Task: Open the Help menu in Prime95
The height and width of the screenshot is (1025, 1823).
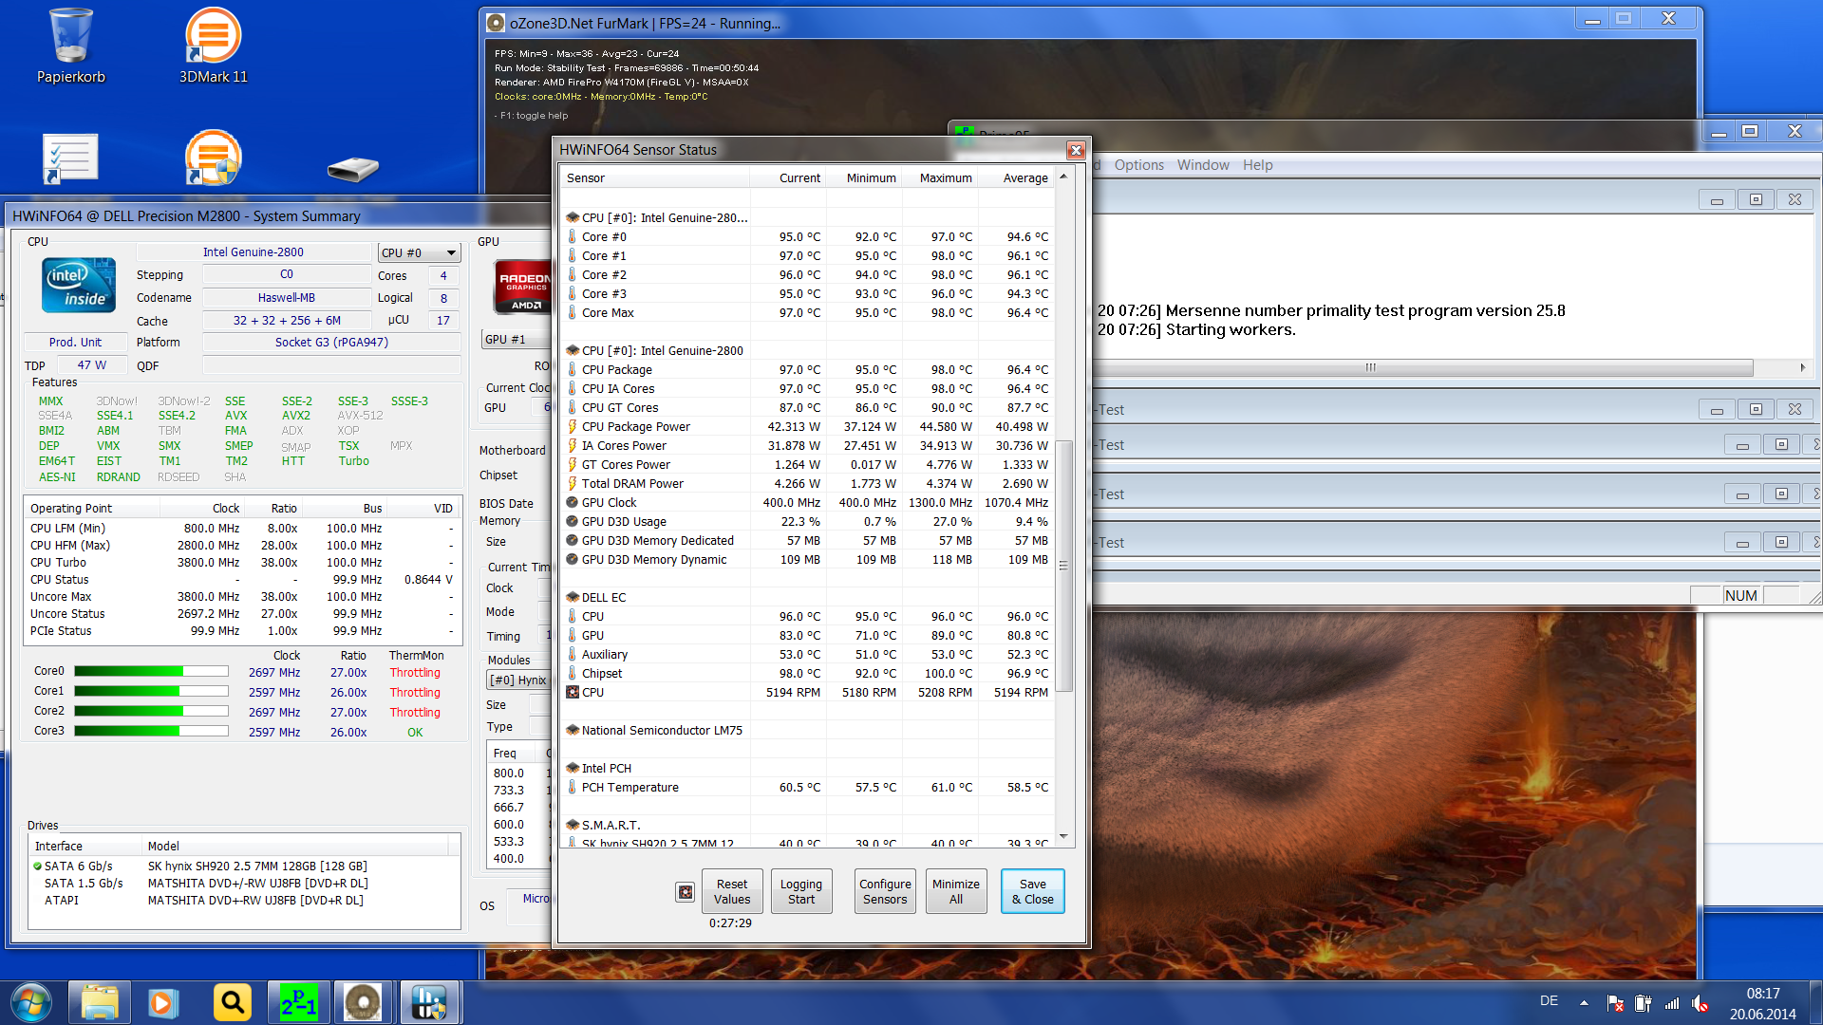Action: coord(1257,165)
